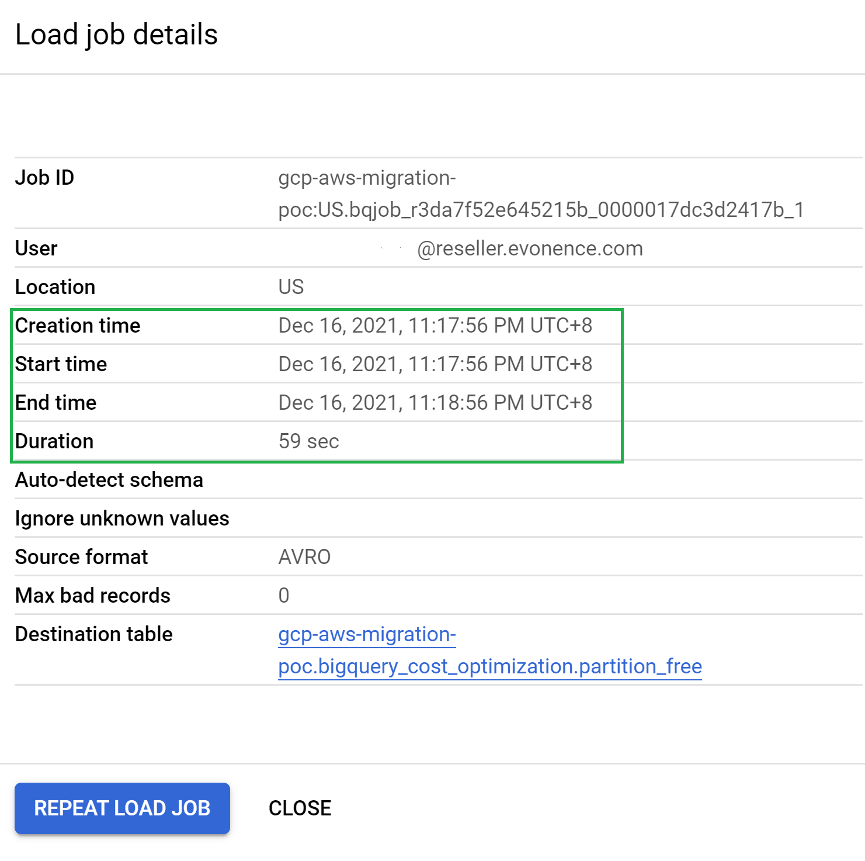
Task: Click CLOSE to dismiss the dialog
Action: 299,808
